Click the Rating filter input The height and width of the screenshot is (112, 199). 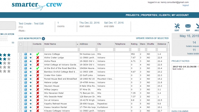tap(135, 49)
